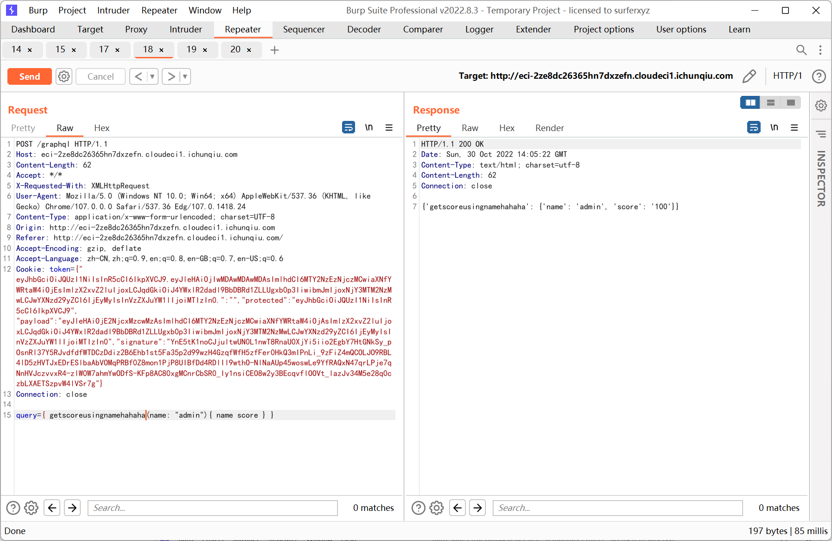Select response Render view tab

pyautogui.click(x=550, y=128)
